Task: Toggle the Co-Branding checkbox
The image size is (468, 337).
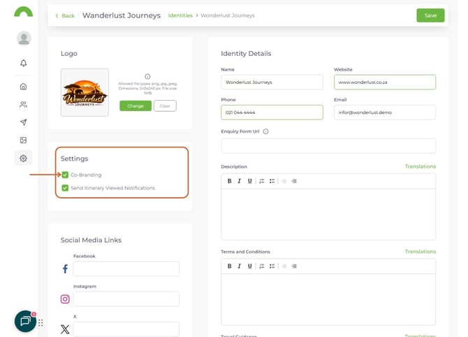Action: pos(65,175)
